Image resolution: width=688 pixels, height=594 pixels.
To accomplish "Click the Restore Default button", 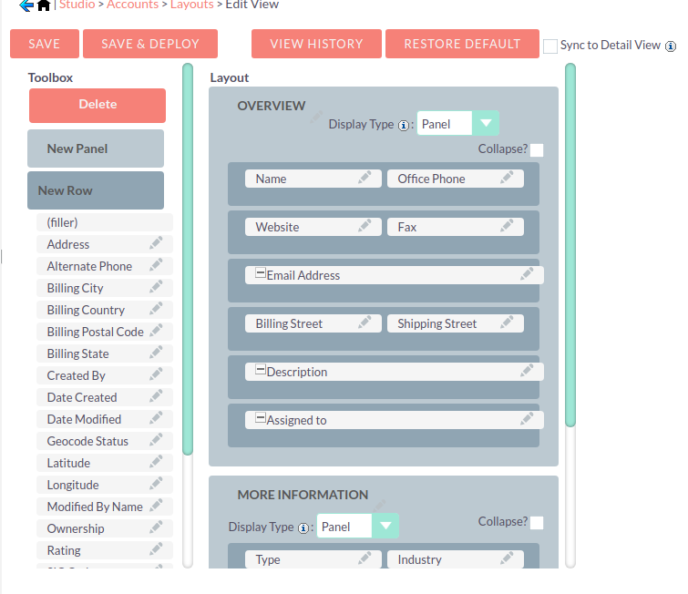I will click(462, 44).
